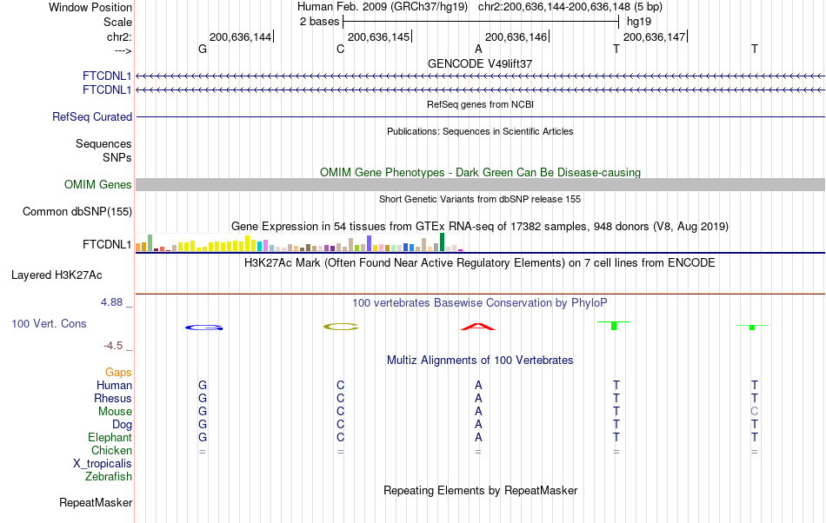This screenshot has width=826, height=523.
Task: Click position label 200,636,144 on the ruler
Action: tap(240, 36)
